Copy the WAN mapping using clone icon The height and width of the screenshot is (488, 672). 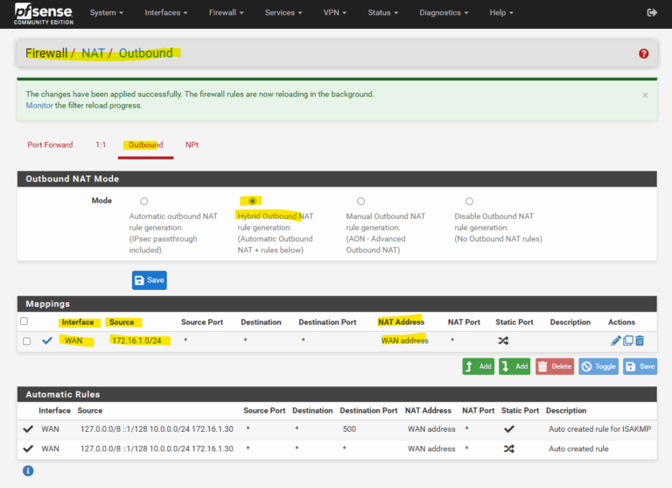coord(627,341)
